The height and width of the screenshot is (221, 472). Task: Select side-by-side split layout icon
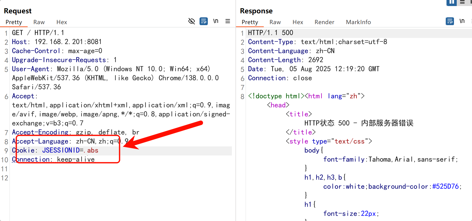click(x=451, y=3)
